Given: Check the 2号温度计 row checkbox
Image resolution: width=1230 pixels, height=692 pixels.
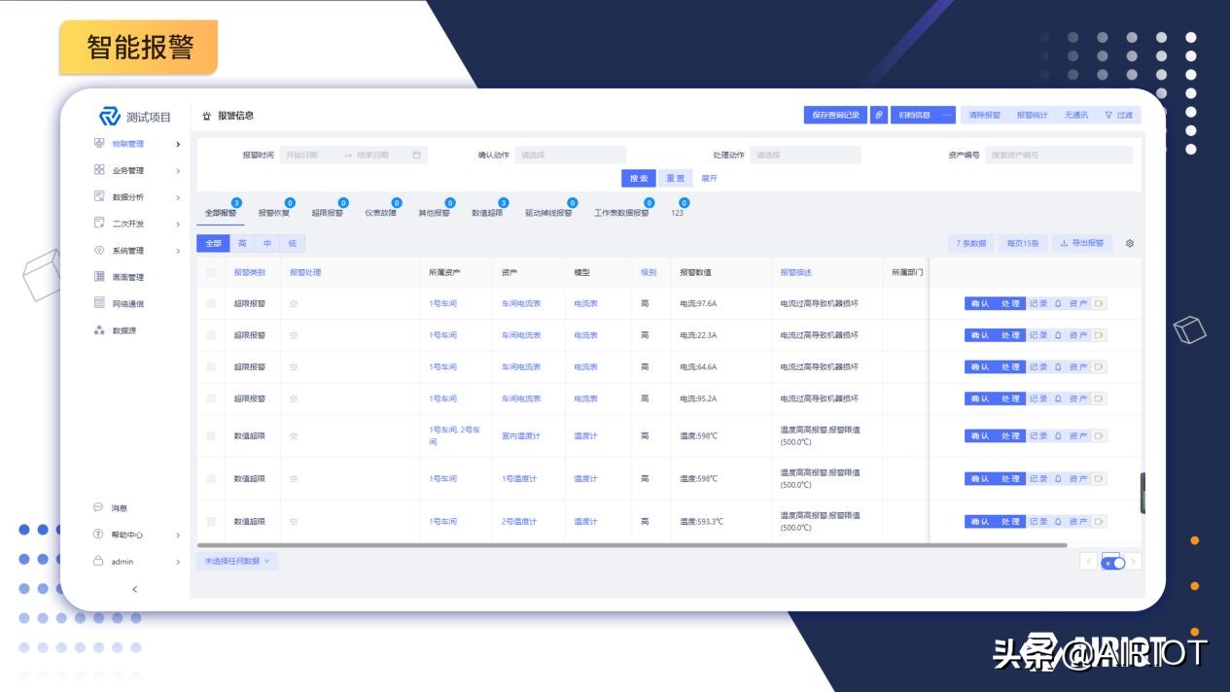Looking at the screenshot, I should [211, 522].
